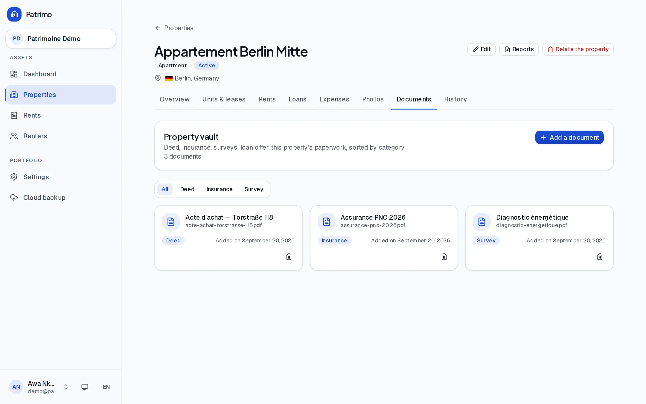Select the Rents tab of the property
This screenshot has width=646, height=404.
[x=267, y=99]
